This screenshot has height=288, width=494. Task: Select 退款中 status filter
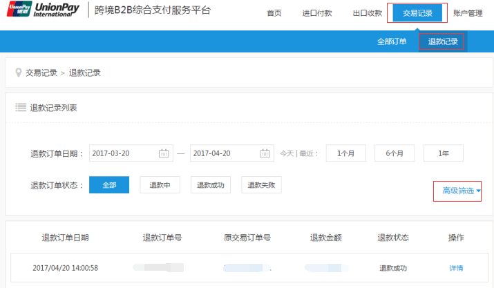pyautogui.click(x=160, y=185)
